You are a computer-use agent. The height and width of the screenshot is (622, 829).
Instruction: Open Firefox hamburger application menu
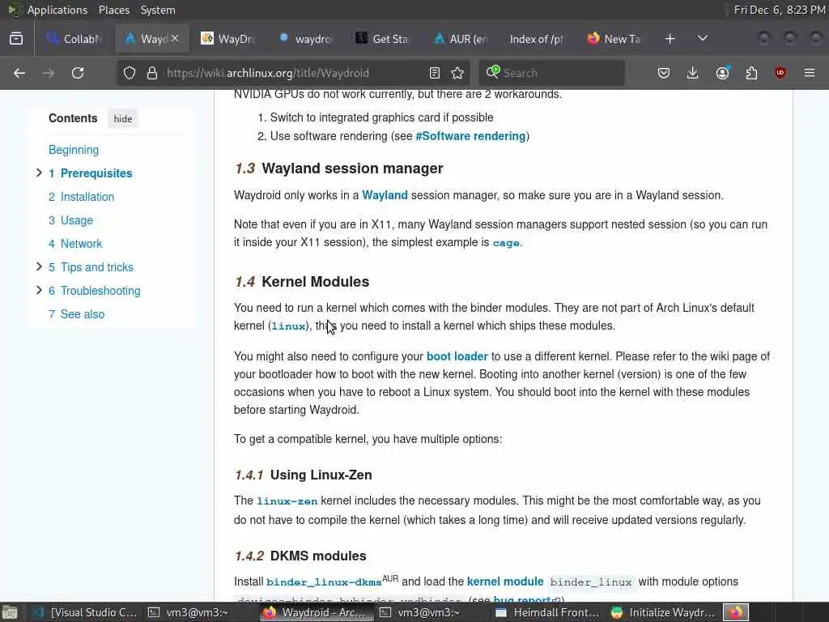click(810, 73)
